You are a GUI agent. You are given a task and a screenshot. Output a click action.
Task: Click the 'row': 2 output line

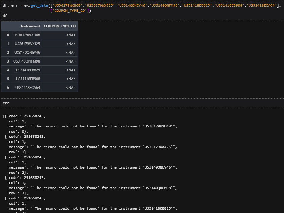(18, 173)
